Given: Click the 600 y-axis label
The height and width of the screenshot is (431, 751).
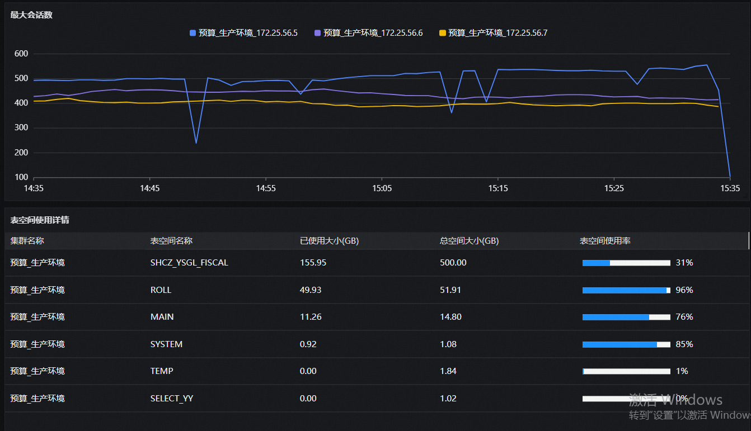Looking at the screenshot, I should (x=21, y=54).
